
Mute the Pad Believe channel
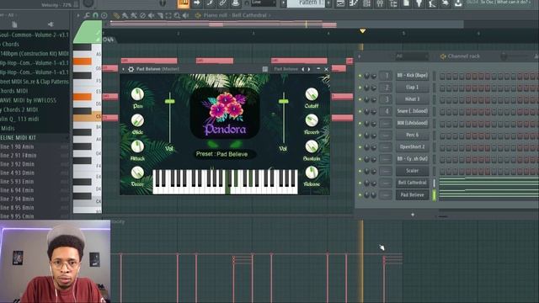click(360, 194)
